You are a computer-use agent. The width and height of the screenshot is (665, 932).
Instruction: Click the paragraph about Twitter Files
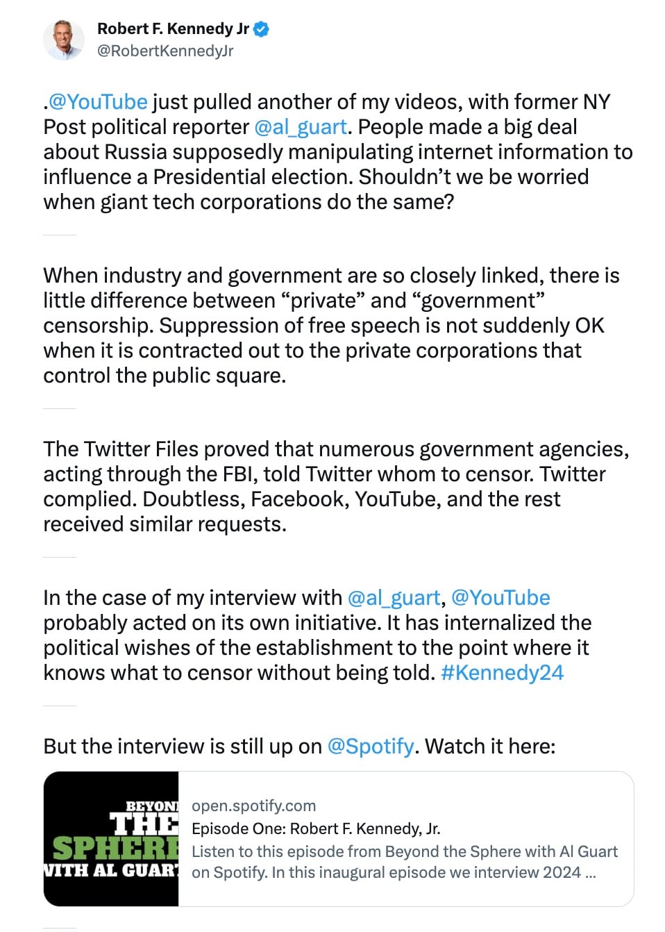pos(336,487)
